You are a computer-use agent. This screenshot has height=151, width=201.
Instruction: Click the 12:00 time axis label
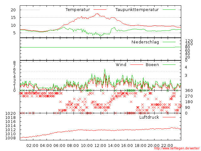point(100,146)
